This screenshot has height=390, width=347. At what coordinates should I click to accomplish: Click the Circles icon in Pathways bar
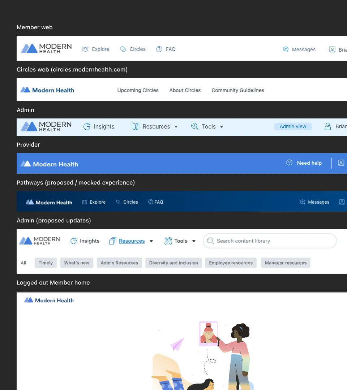click(118, 202)
